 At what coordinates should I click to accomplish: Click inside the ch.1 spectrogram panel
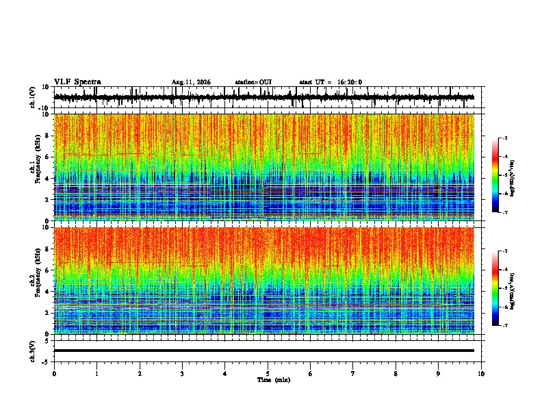click(x=264, y=167)
